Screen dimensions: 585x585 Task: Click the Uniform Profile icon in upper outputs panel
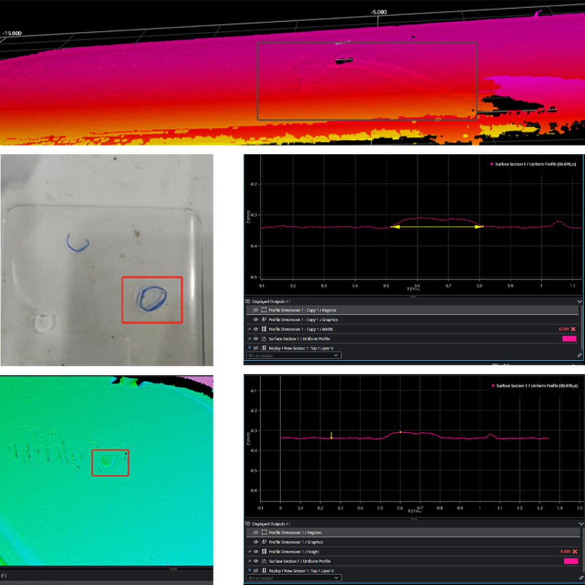tap(264, 339)
